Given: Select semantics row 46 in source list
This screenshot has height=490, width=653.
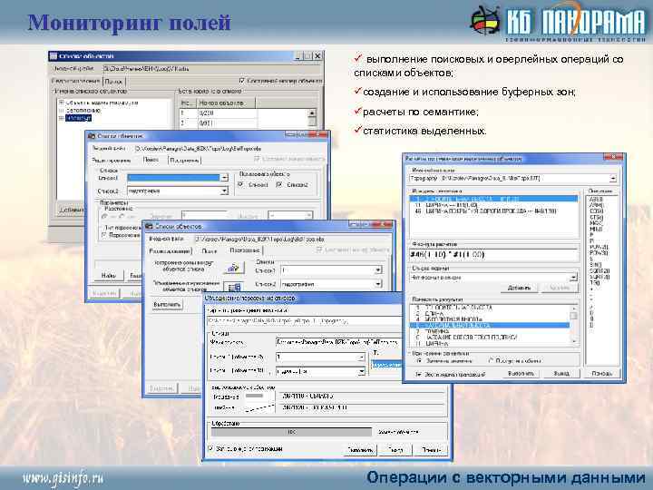Looking at the screenshot, I should pos(493,211).
